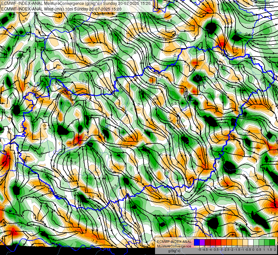
Task: Select the purple swatch in the legend
Action: [202, 242]
